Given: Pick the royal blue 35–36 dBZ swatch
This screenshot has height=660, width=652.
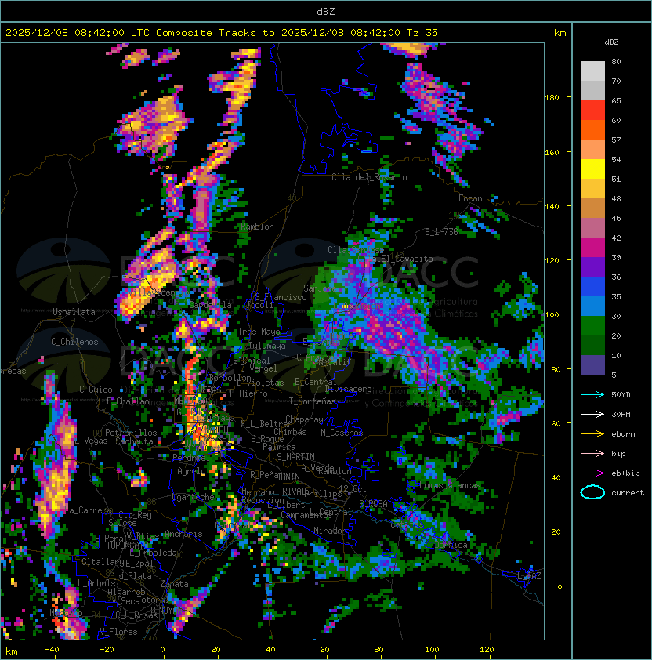Looking at the screenshot, I should [x=592, y=287].
